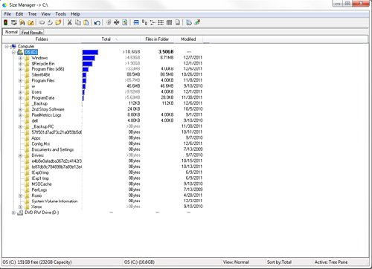Collapse the OS (C:) drive node
This screenshot has width=372, height=269.
point(13,52)
